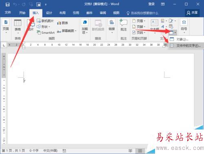Select the 插入 (Insert) ribbon tab

tap(35, 13)
